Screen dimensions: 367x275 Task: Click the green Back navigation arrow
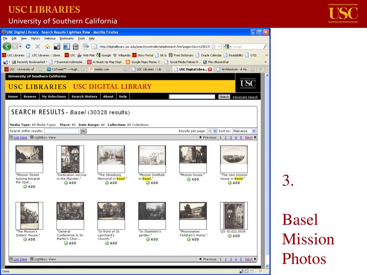[x=7, y=47]
